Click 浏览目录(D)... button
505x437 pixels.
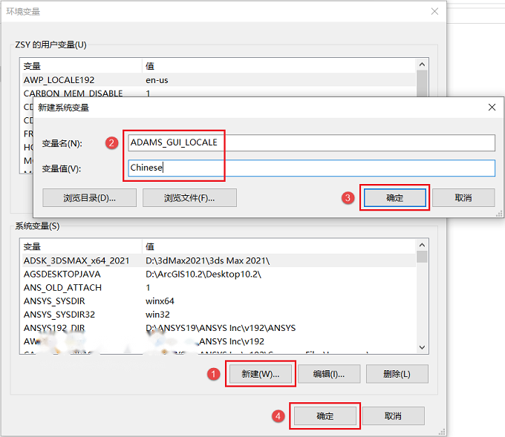click(90, 197)
